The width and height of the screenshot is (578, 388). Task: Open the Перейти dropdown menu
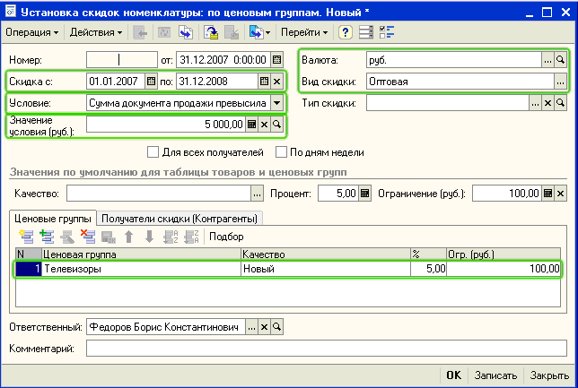pos(305,32)
